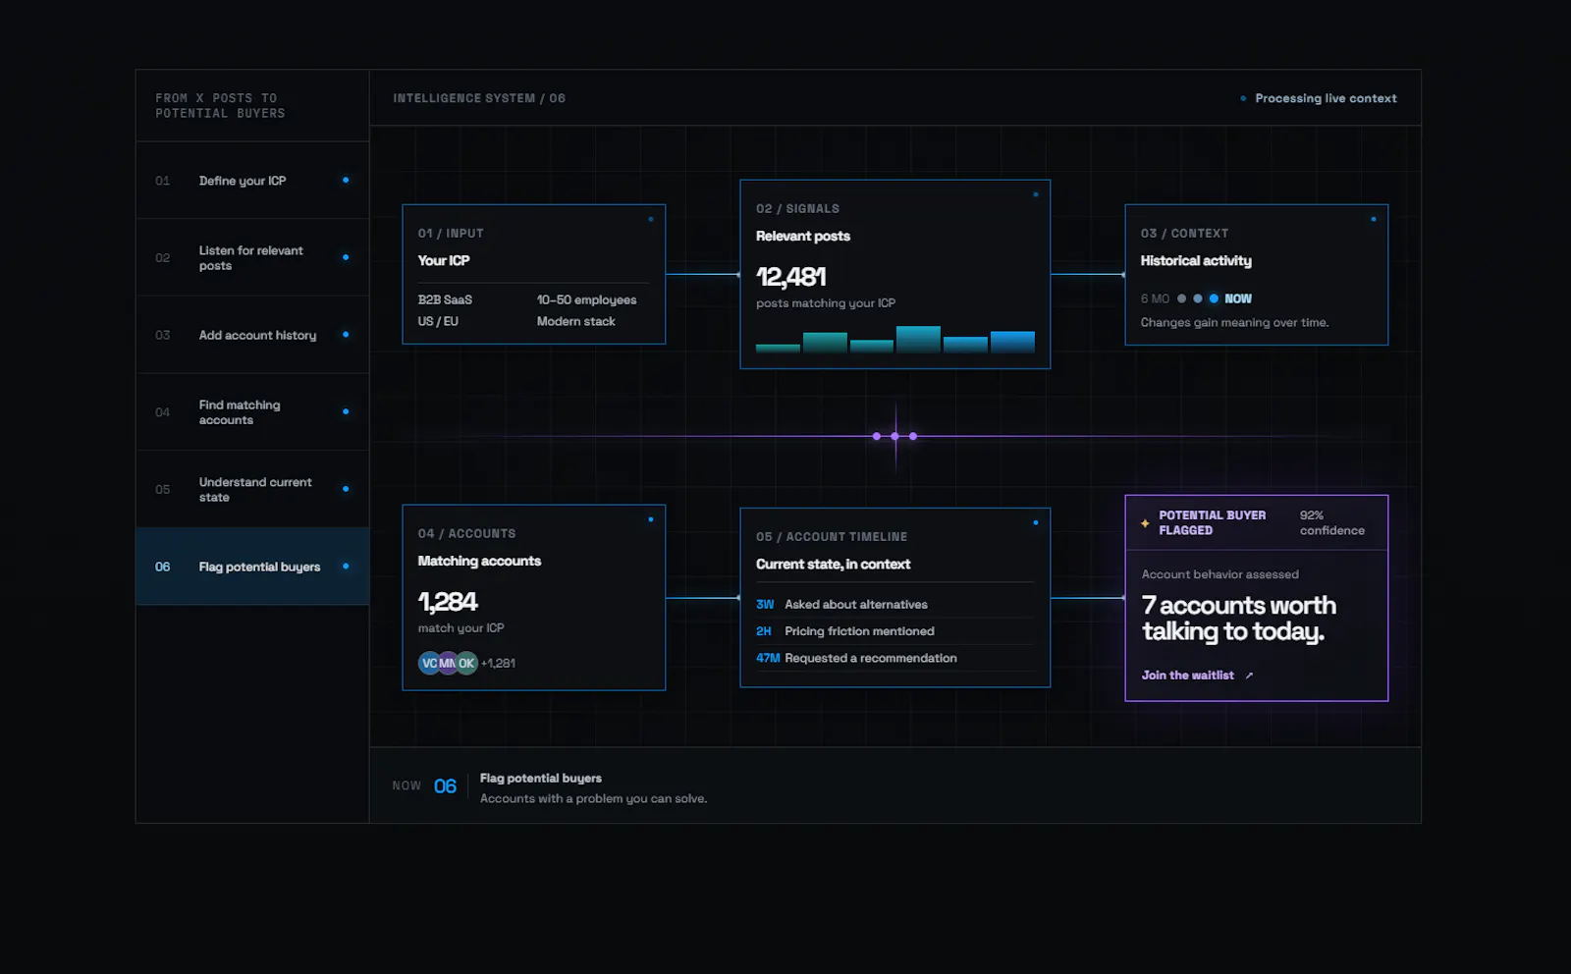This screenshot has height=974, width=1571.
Task: Click the US / EU ICP attribute
Action: point(438,321)
